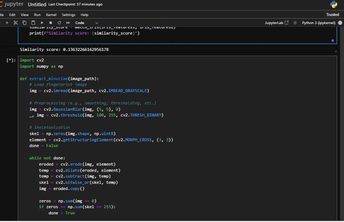This screenshot has width=344, height=222.
Task: Click purple dot in the upper cell
Action: pyautogui.click(x=332, y=41)
